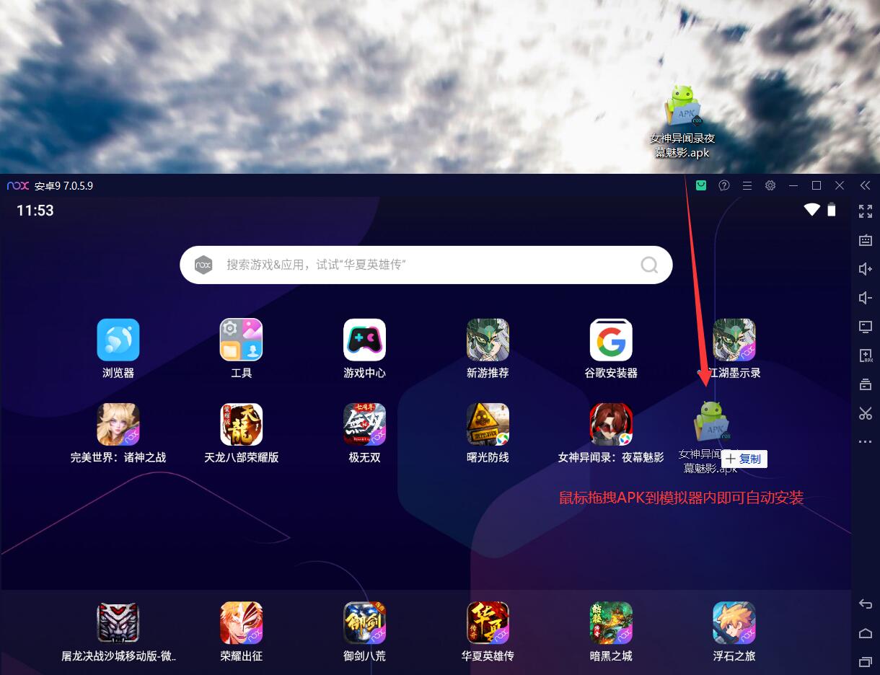Launch 华夏英雄传 from the dock
The image size is (880, 675).
(x=488, y=623)
